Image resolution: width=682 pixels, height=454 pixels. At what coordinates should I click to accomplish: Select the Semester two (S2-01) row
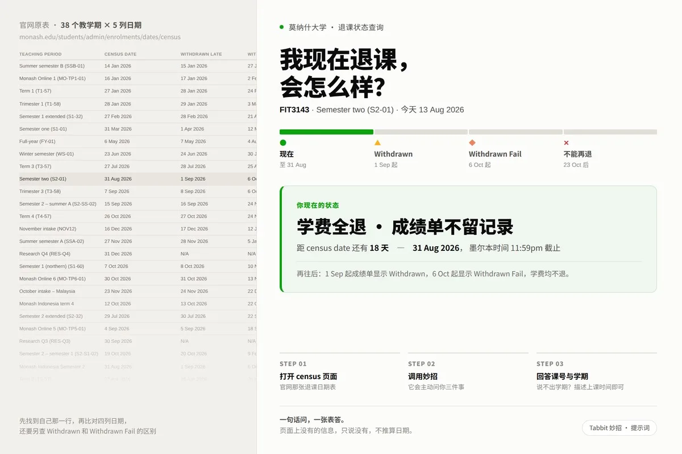pos(138,179)
